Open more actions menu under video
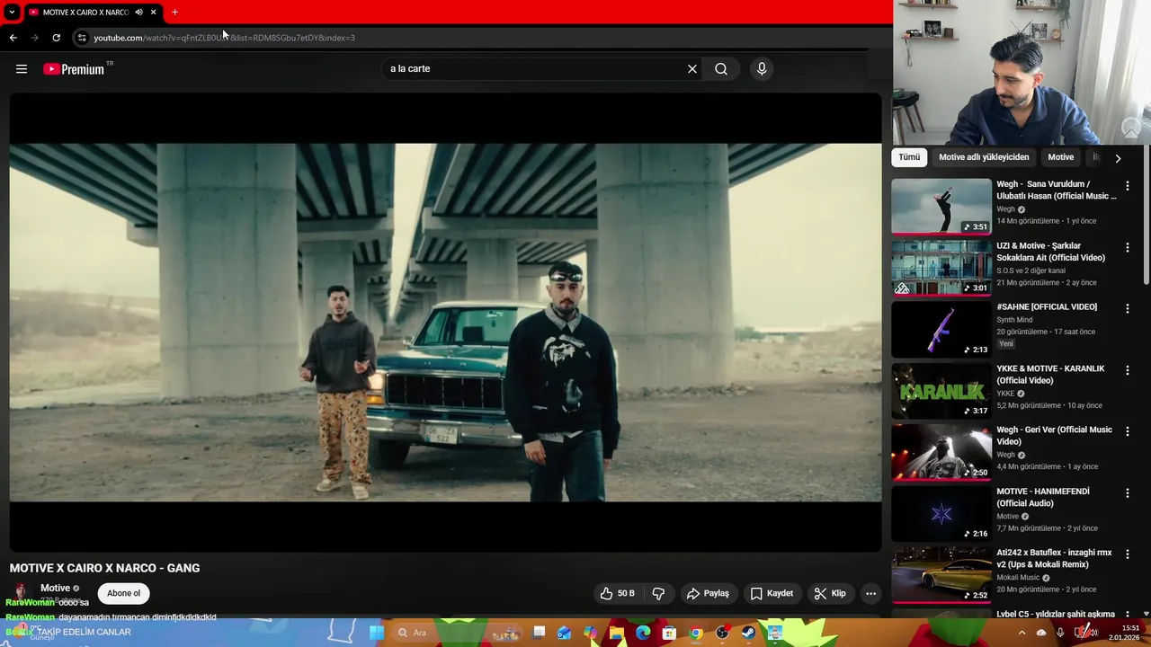1151x647 pixels. click(x=870, y=593)
